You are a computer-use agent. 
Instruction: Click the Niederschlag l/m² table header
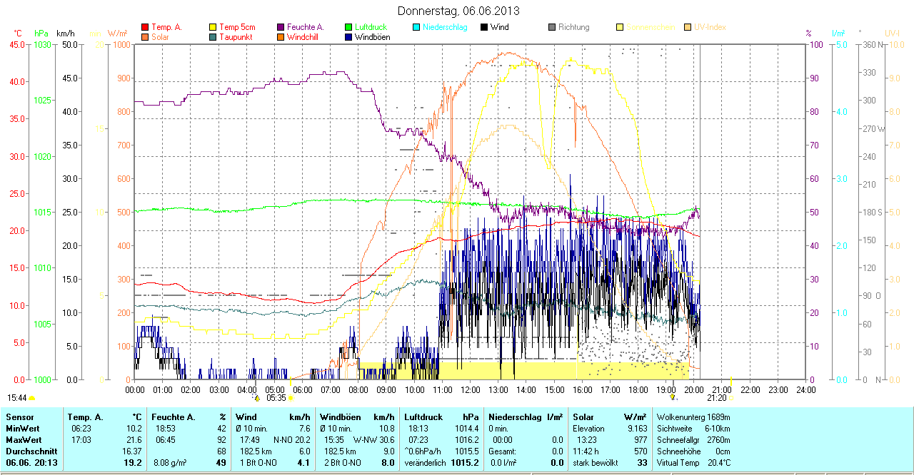[525, 417]
